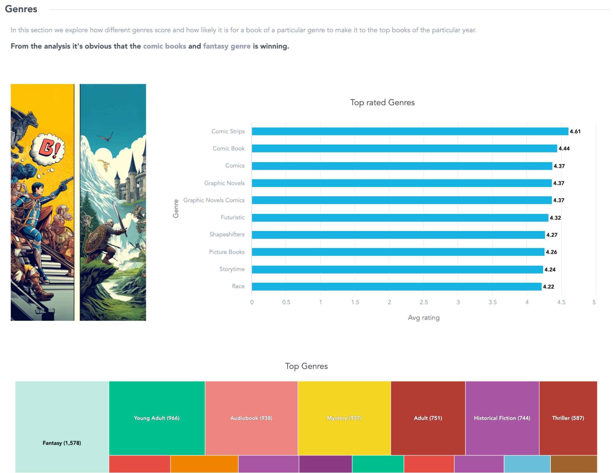Select the Comic Strips bar rated 4.61
The image size is (613, 473).
click(x=408, y=131)
